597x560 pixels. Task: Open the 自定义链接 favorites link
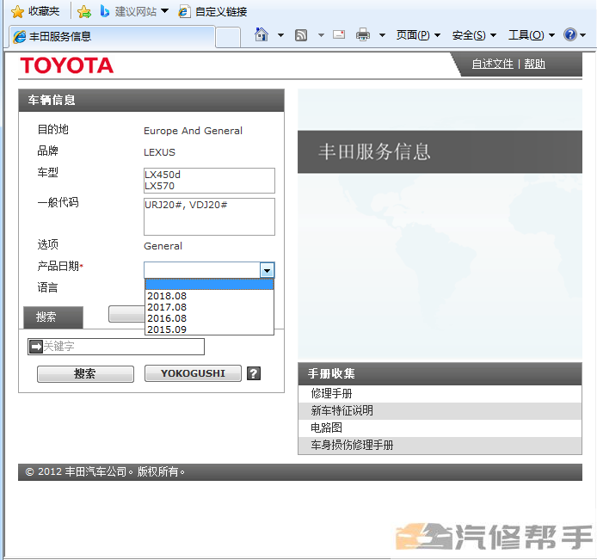[213, 12]
